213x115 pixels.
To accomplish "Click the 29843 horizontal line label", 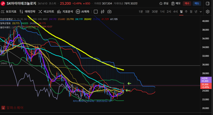I will click(4, 63).
